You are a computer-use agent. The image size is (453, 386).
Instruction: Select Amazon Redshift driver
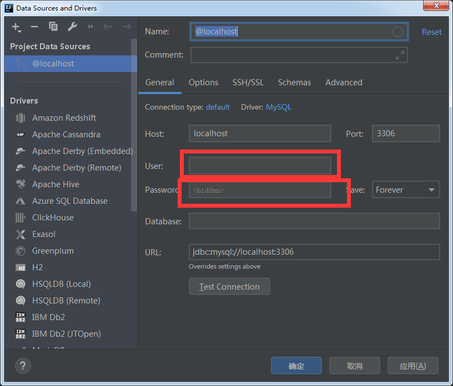pyautogui.click(x=64, y=118)
